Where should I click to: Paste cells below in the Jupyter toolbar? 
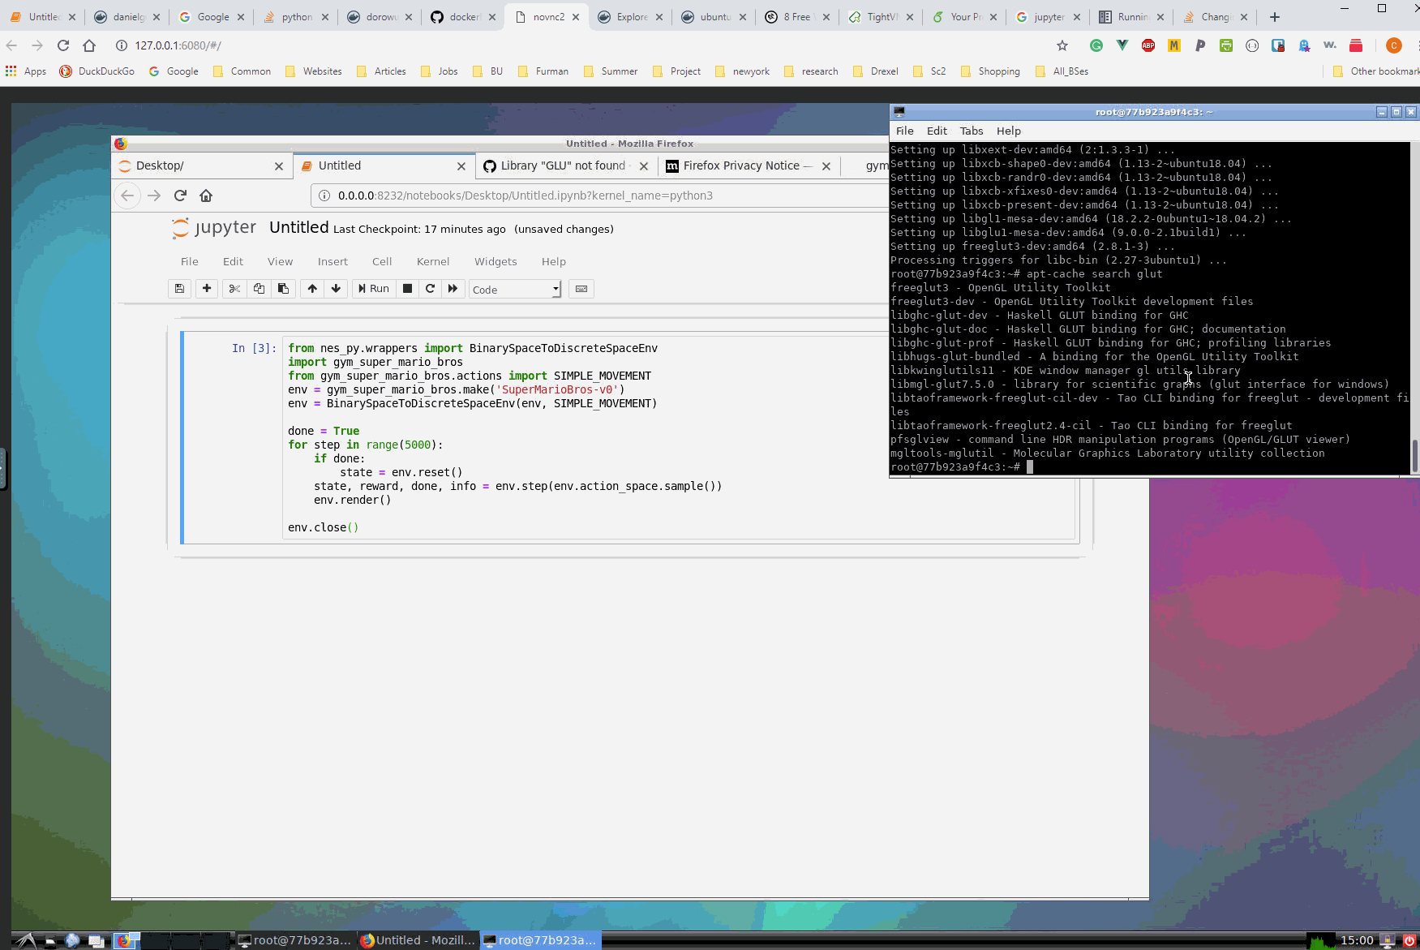click(283, 289)
